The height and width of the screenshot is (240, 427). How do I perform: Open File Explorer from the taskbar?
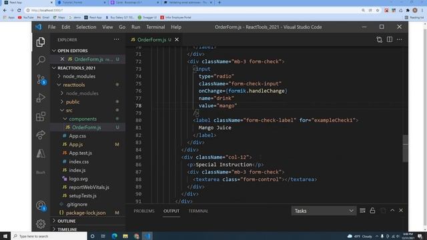[x=125, y=236]
